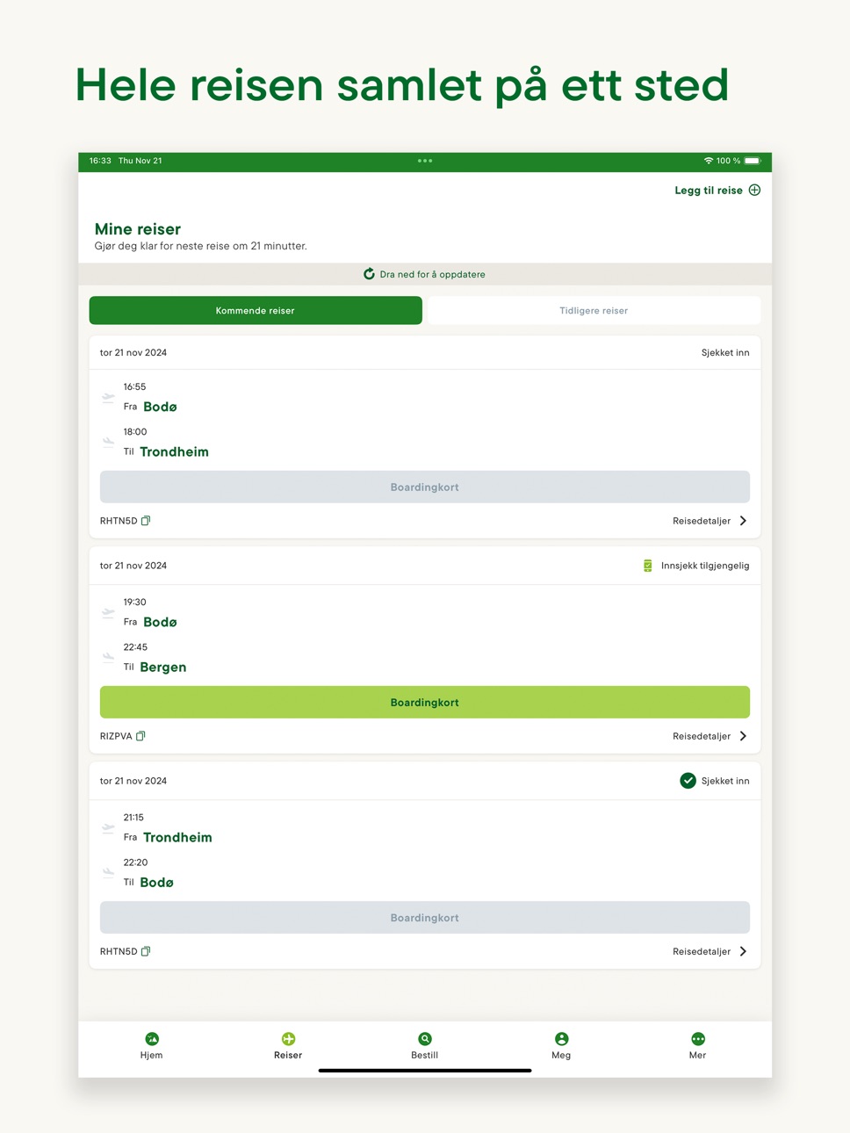This screenshot has width=850, height=1133.
Task: Tap the Mine reiser heading
Action: click(138, 229)
